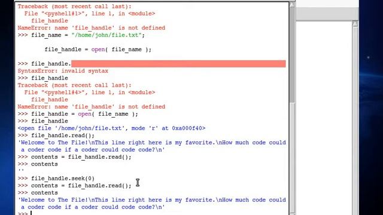This screenshot has height=215, width=383.
Task: Click the scroll up arrow in right-hand window
Action: click(x=355, y=24)
